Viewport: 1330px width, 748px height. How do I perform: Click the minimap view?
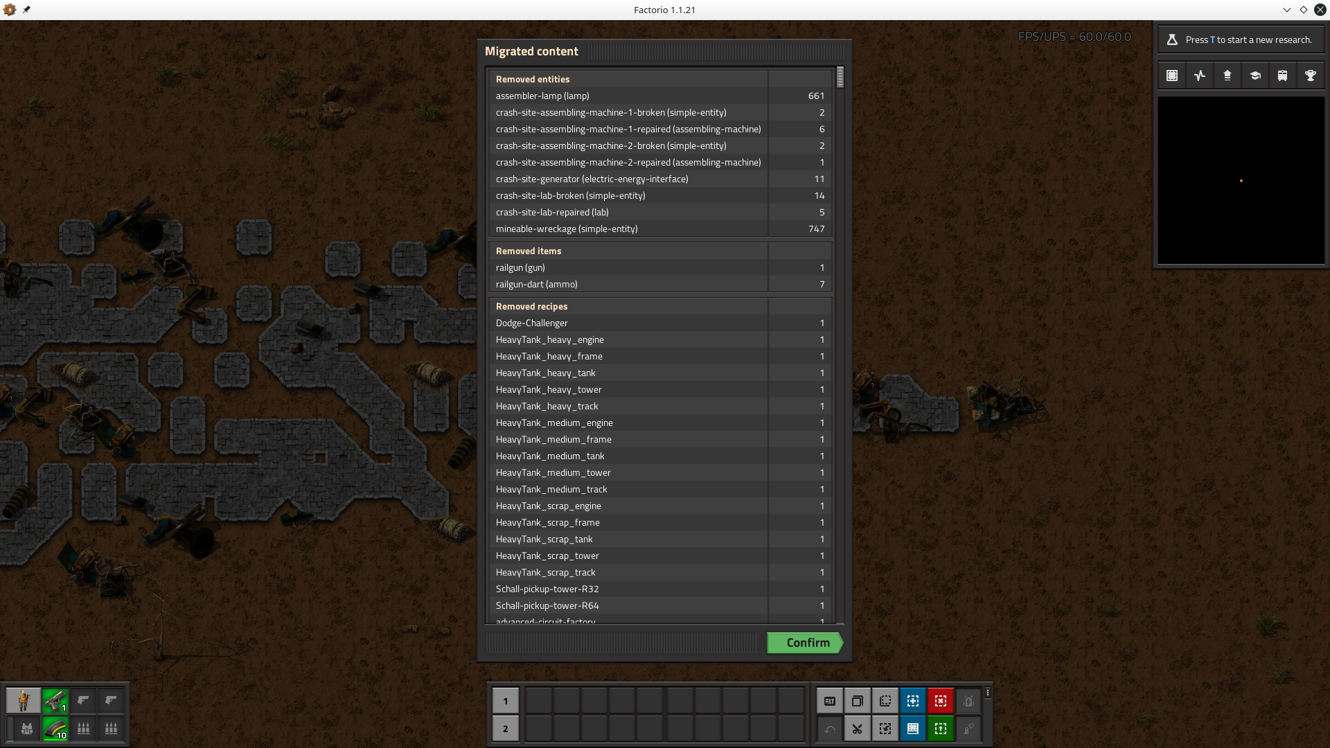[x=1241, y=180]
